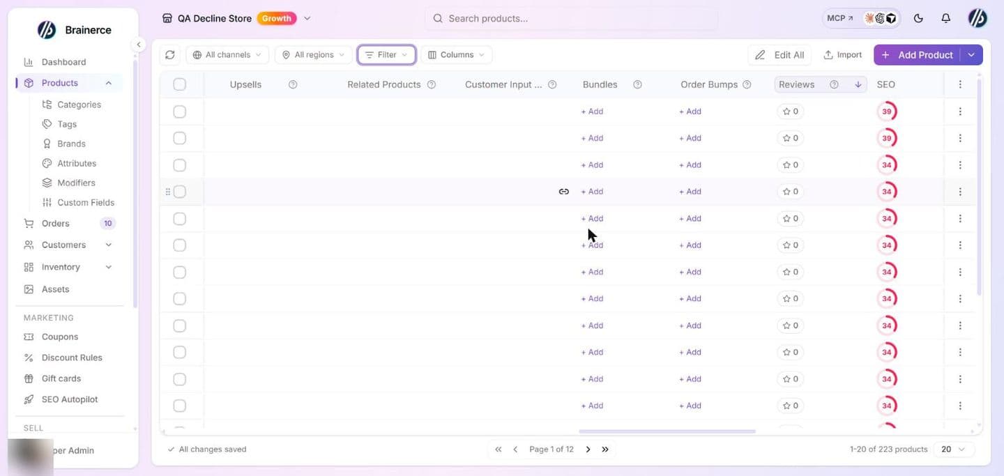Click the Brainerce logo in the sidebar

(47, 30)
